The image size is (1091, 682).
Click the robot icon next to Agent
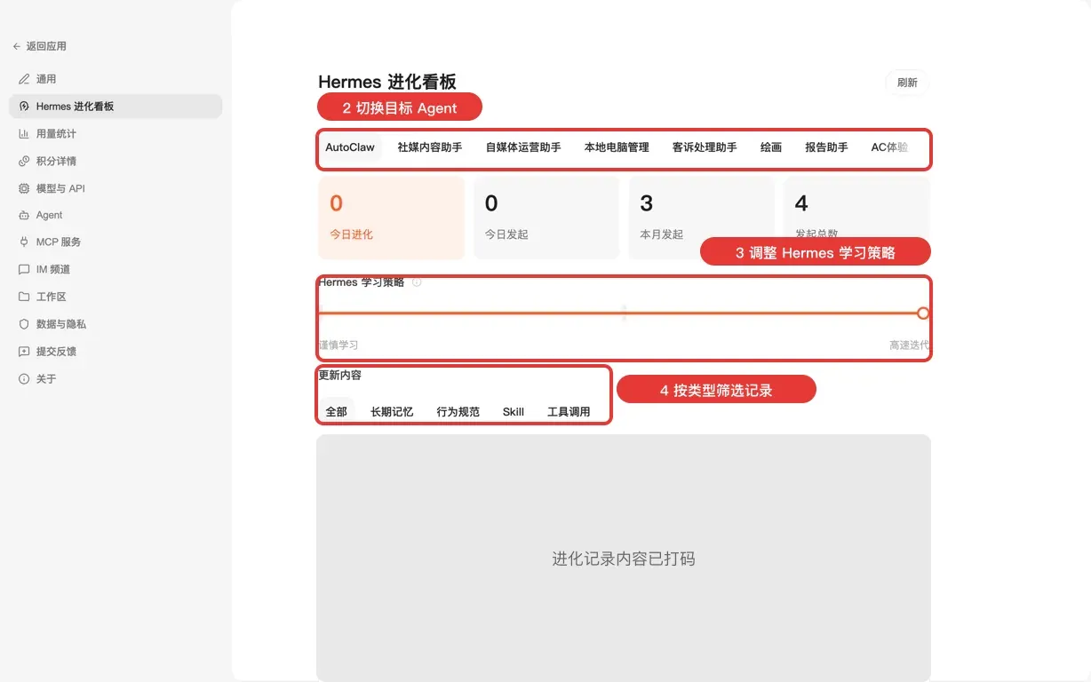click(24, 215)
